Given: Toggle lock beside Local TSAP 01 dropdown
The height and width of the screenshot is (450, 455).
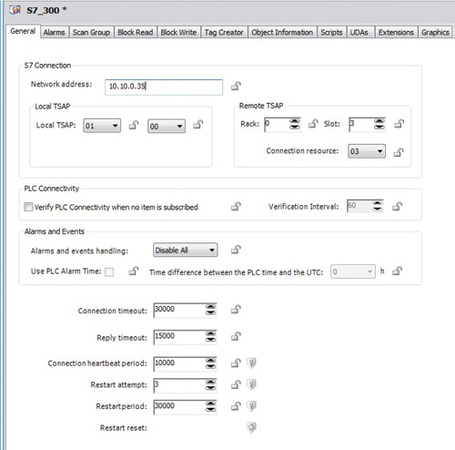Looking at the screenshot, I should [x=134, y=125].
